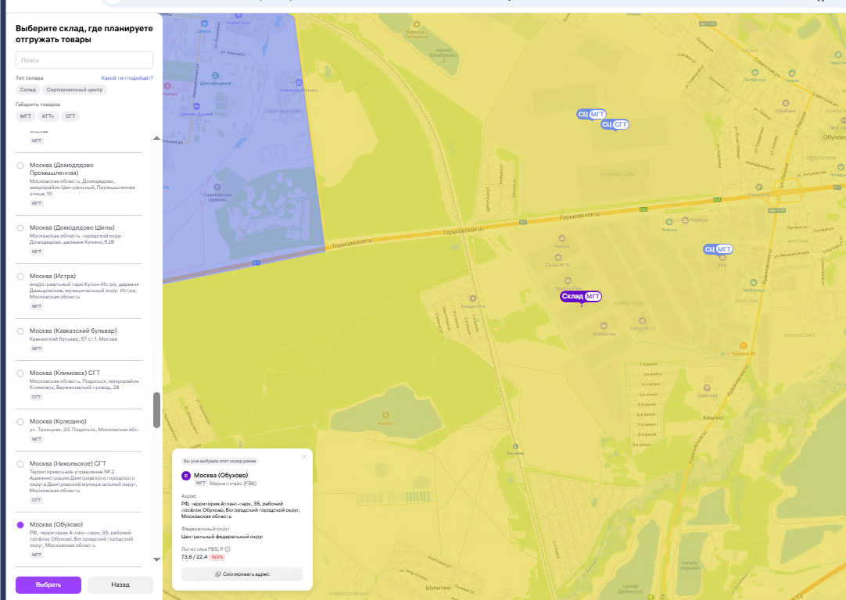The image size is (846, 600).
Task: Select the Москва (Истра) warehouse option
Action: (x=20, y=277)
